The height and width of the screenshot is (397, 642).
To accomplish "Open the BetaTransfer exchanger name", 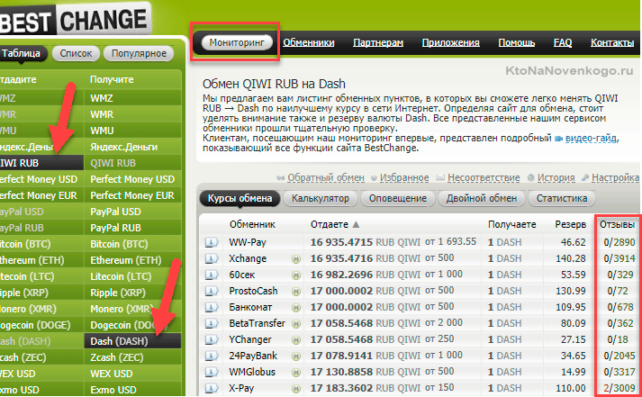I will click(258, 323).
